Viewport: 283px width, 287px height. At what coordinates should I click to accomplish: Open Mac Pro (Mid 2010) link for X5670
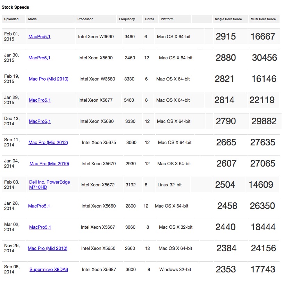tap(49, 164)
